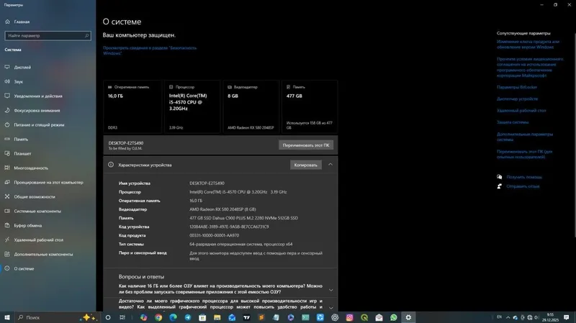Open Дополнительные параметры системы link
This screenshot has height=323, width=576.
pos(525,137)
